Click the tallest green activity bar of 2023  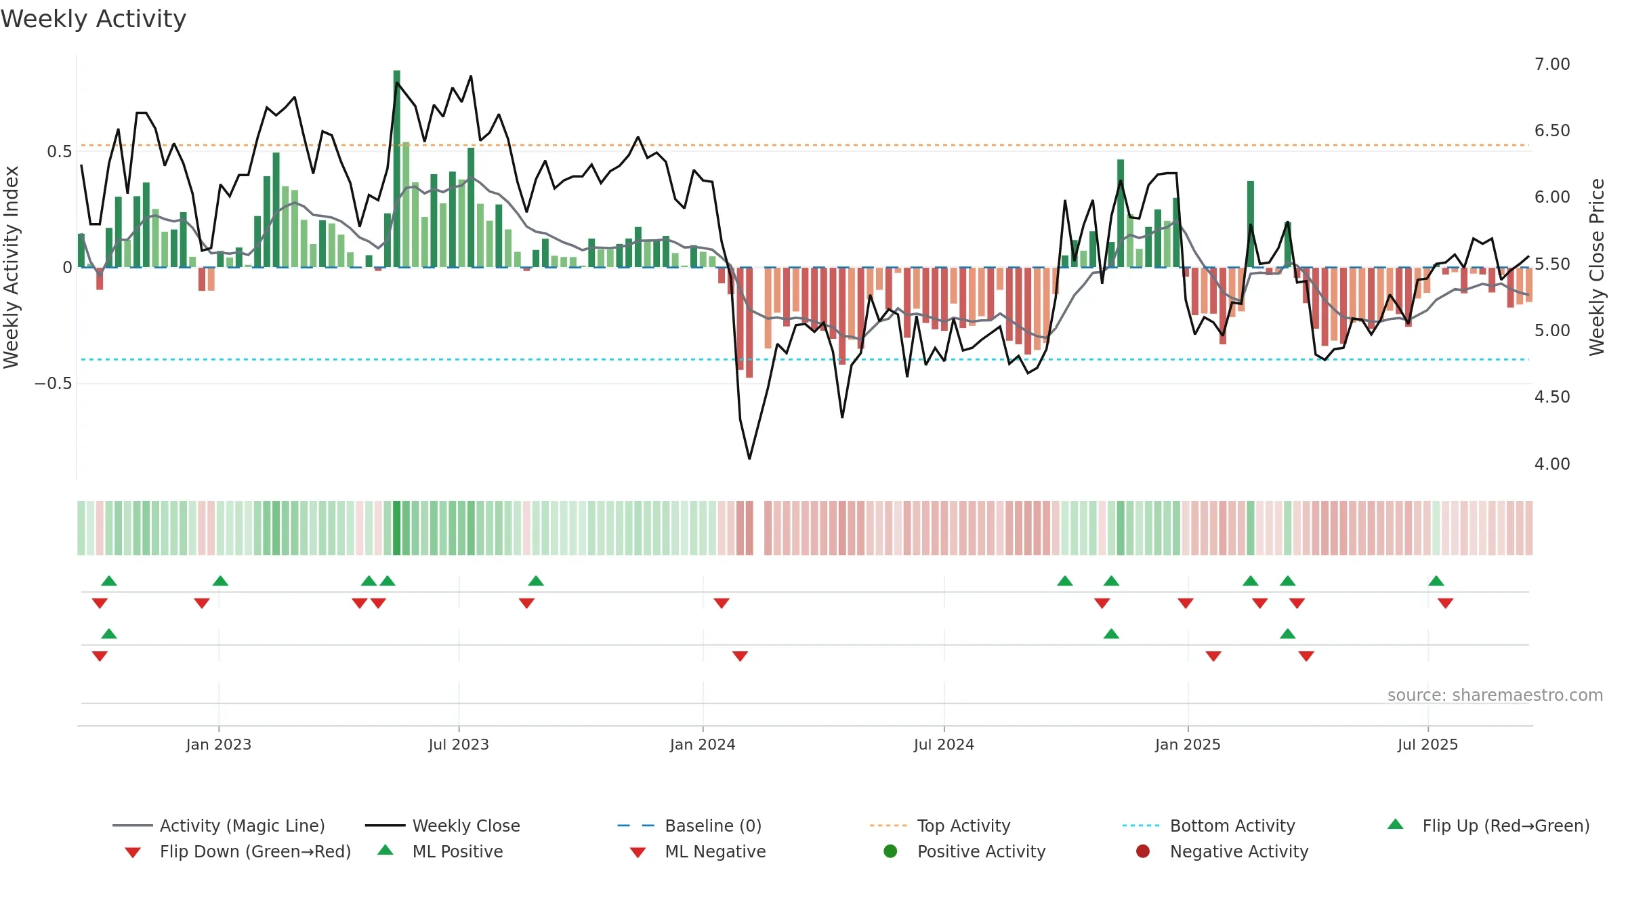coord(397,169)
